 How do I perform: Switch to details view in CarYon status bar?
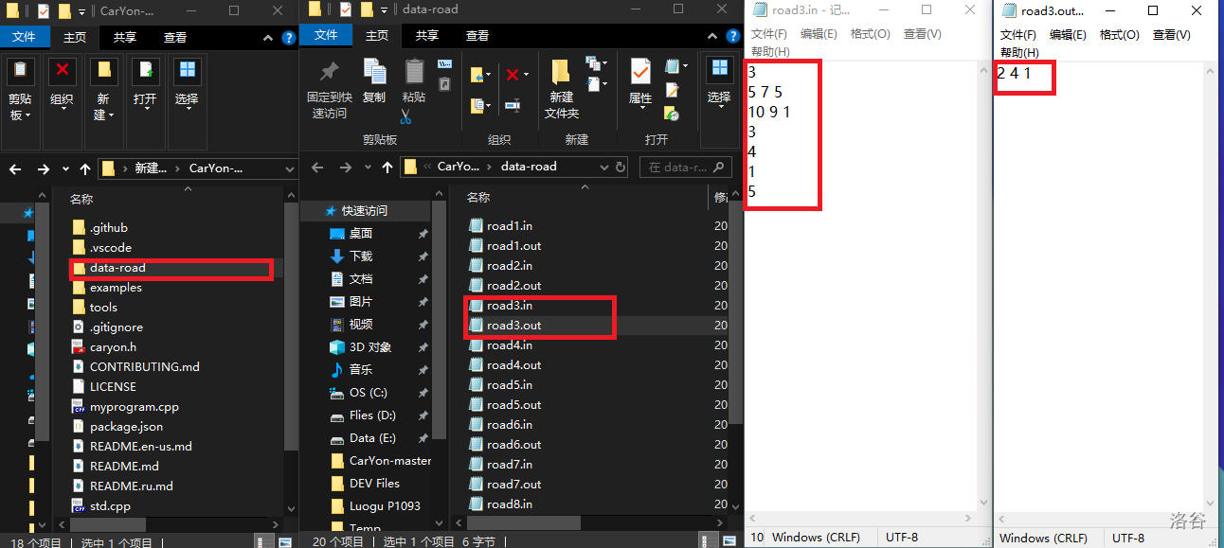pyautogui.click(x=262, y=541)
